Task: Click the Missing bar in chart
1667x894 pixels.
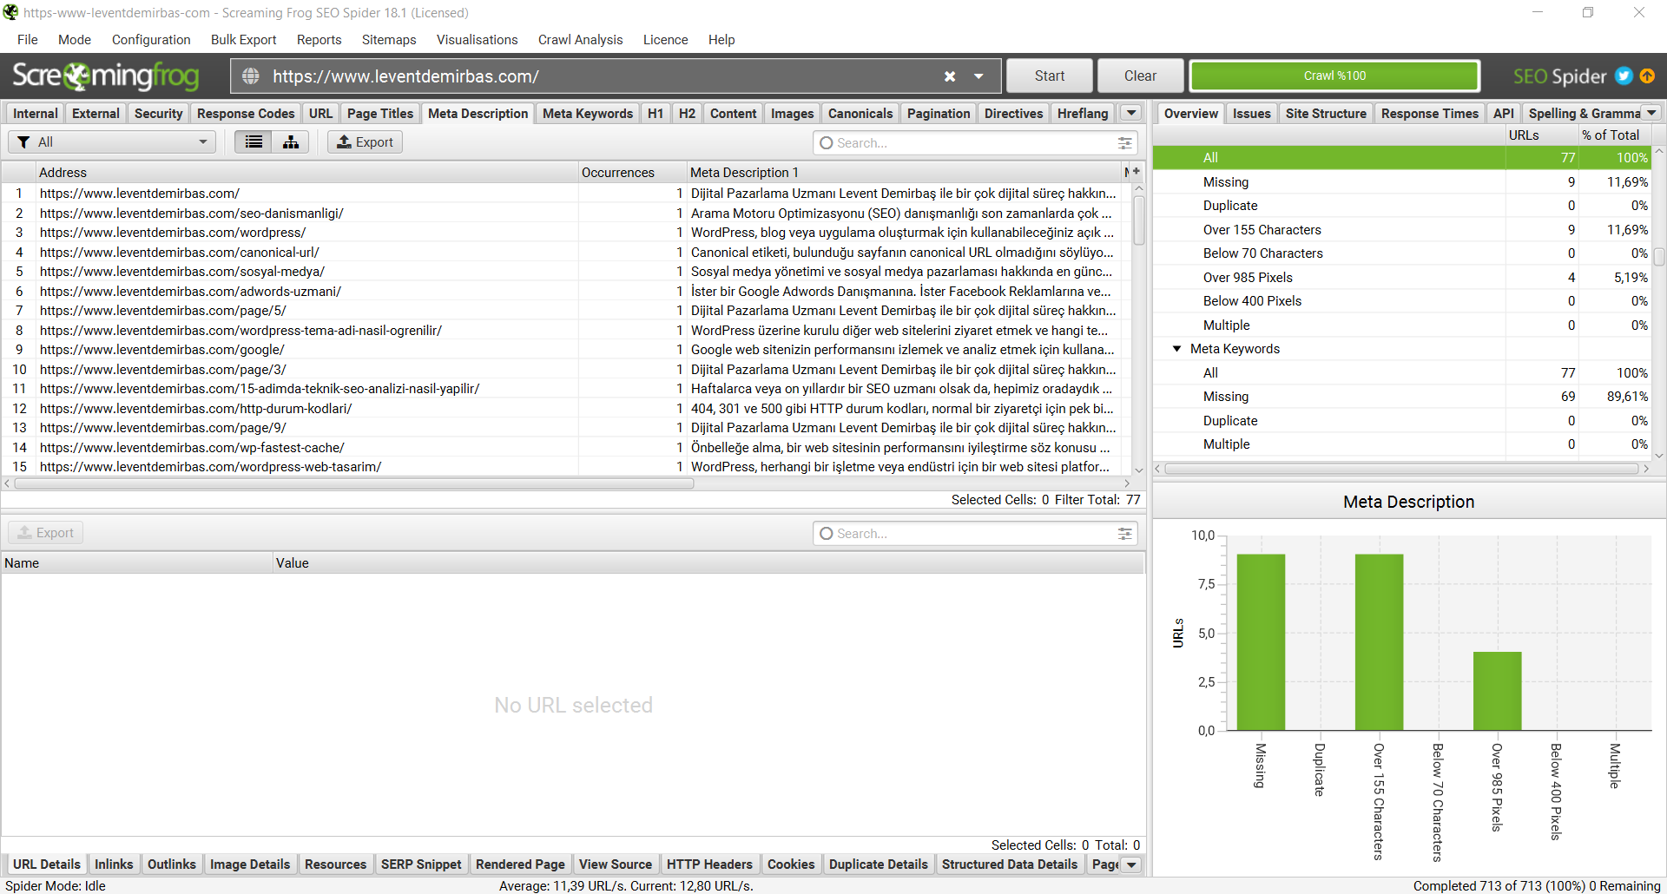Action: pyautogui.click(x=1261, y=642)
